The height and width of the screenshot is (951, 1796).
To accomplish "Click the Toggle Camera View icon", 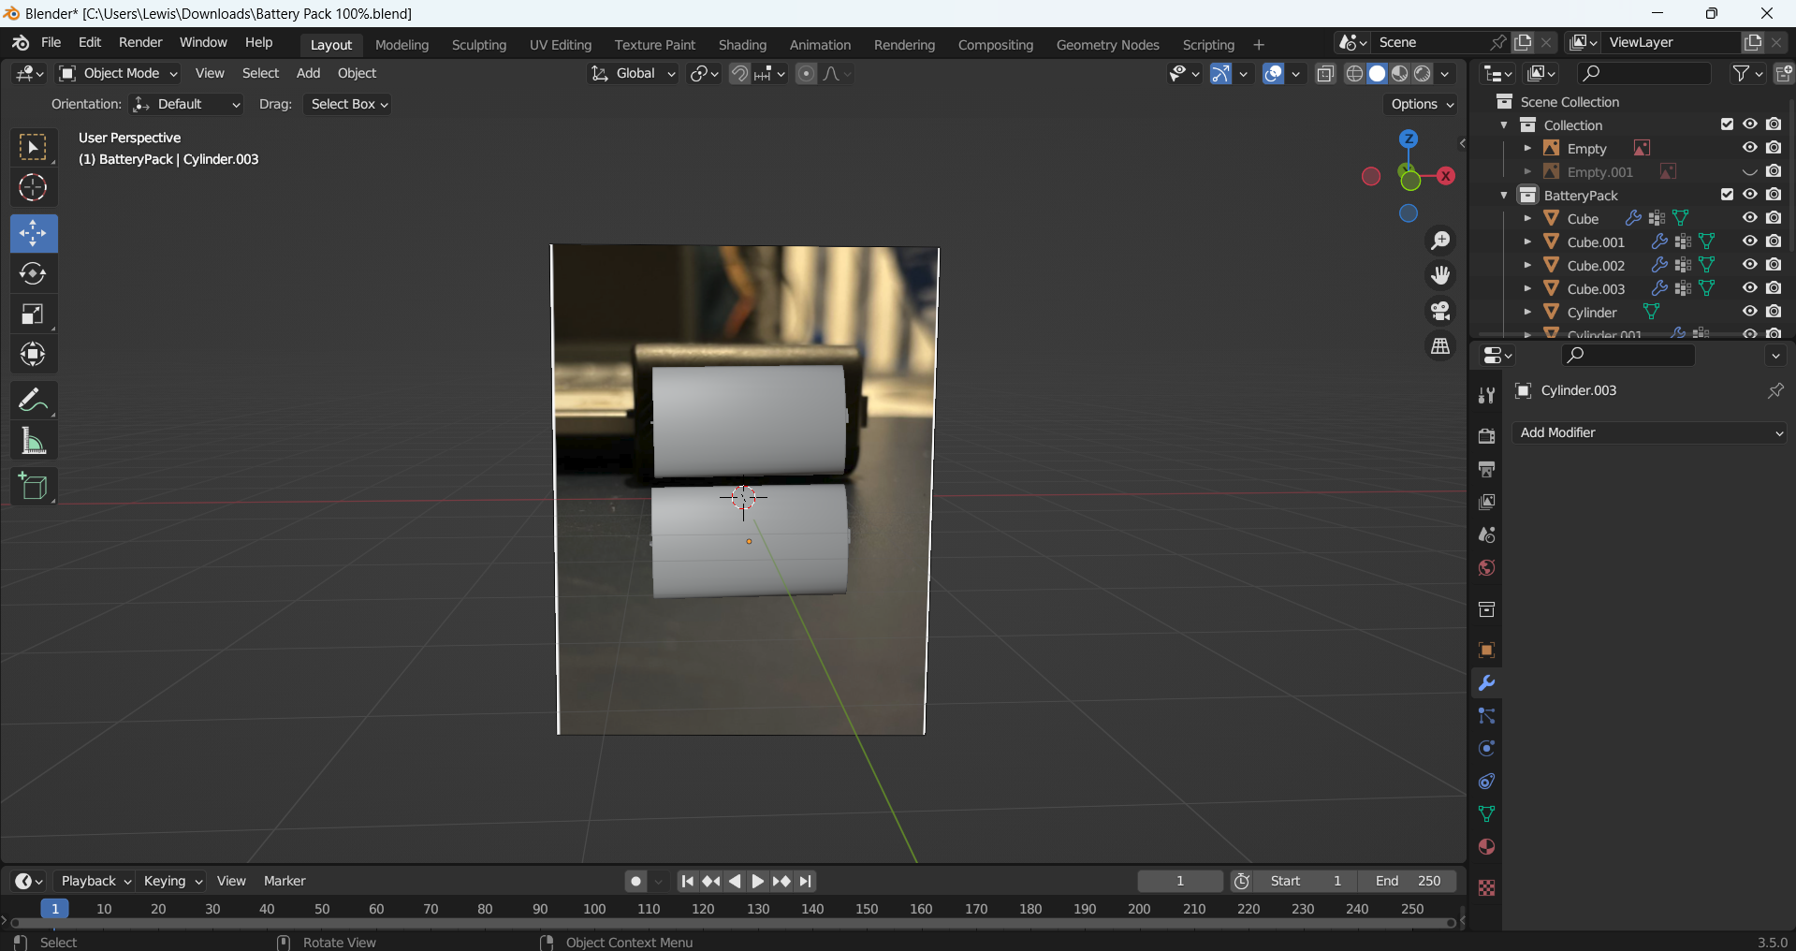I will tap(1440, 311).
